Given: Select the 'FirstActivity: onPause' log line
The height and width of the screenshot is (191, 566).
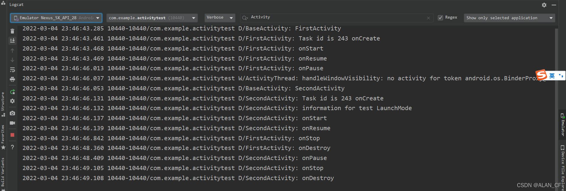Looking at the screenshot, I should (173, 68).
